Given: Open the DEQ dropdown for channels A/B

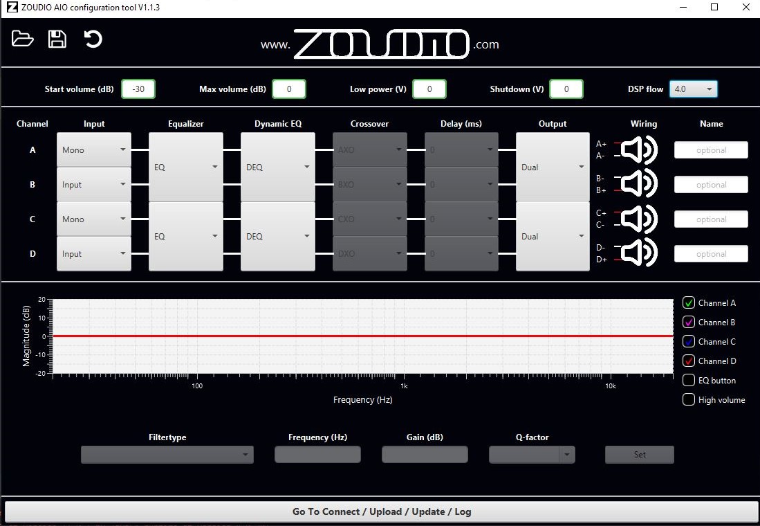Looking at the screenshot, I should (x=278, y=167).
